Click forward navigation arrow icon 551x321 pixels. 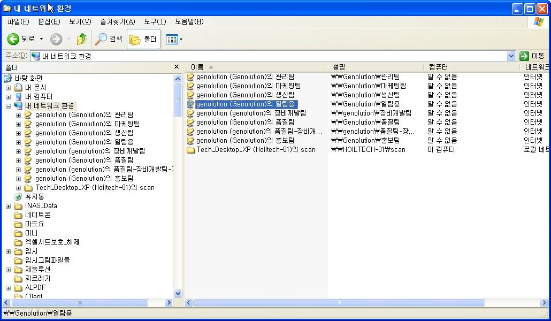[56, 39]
